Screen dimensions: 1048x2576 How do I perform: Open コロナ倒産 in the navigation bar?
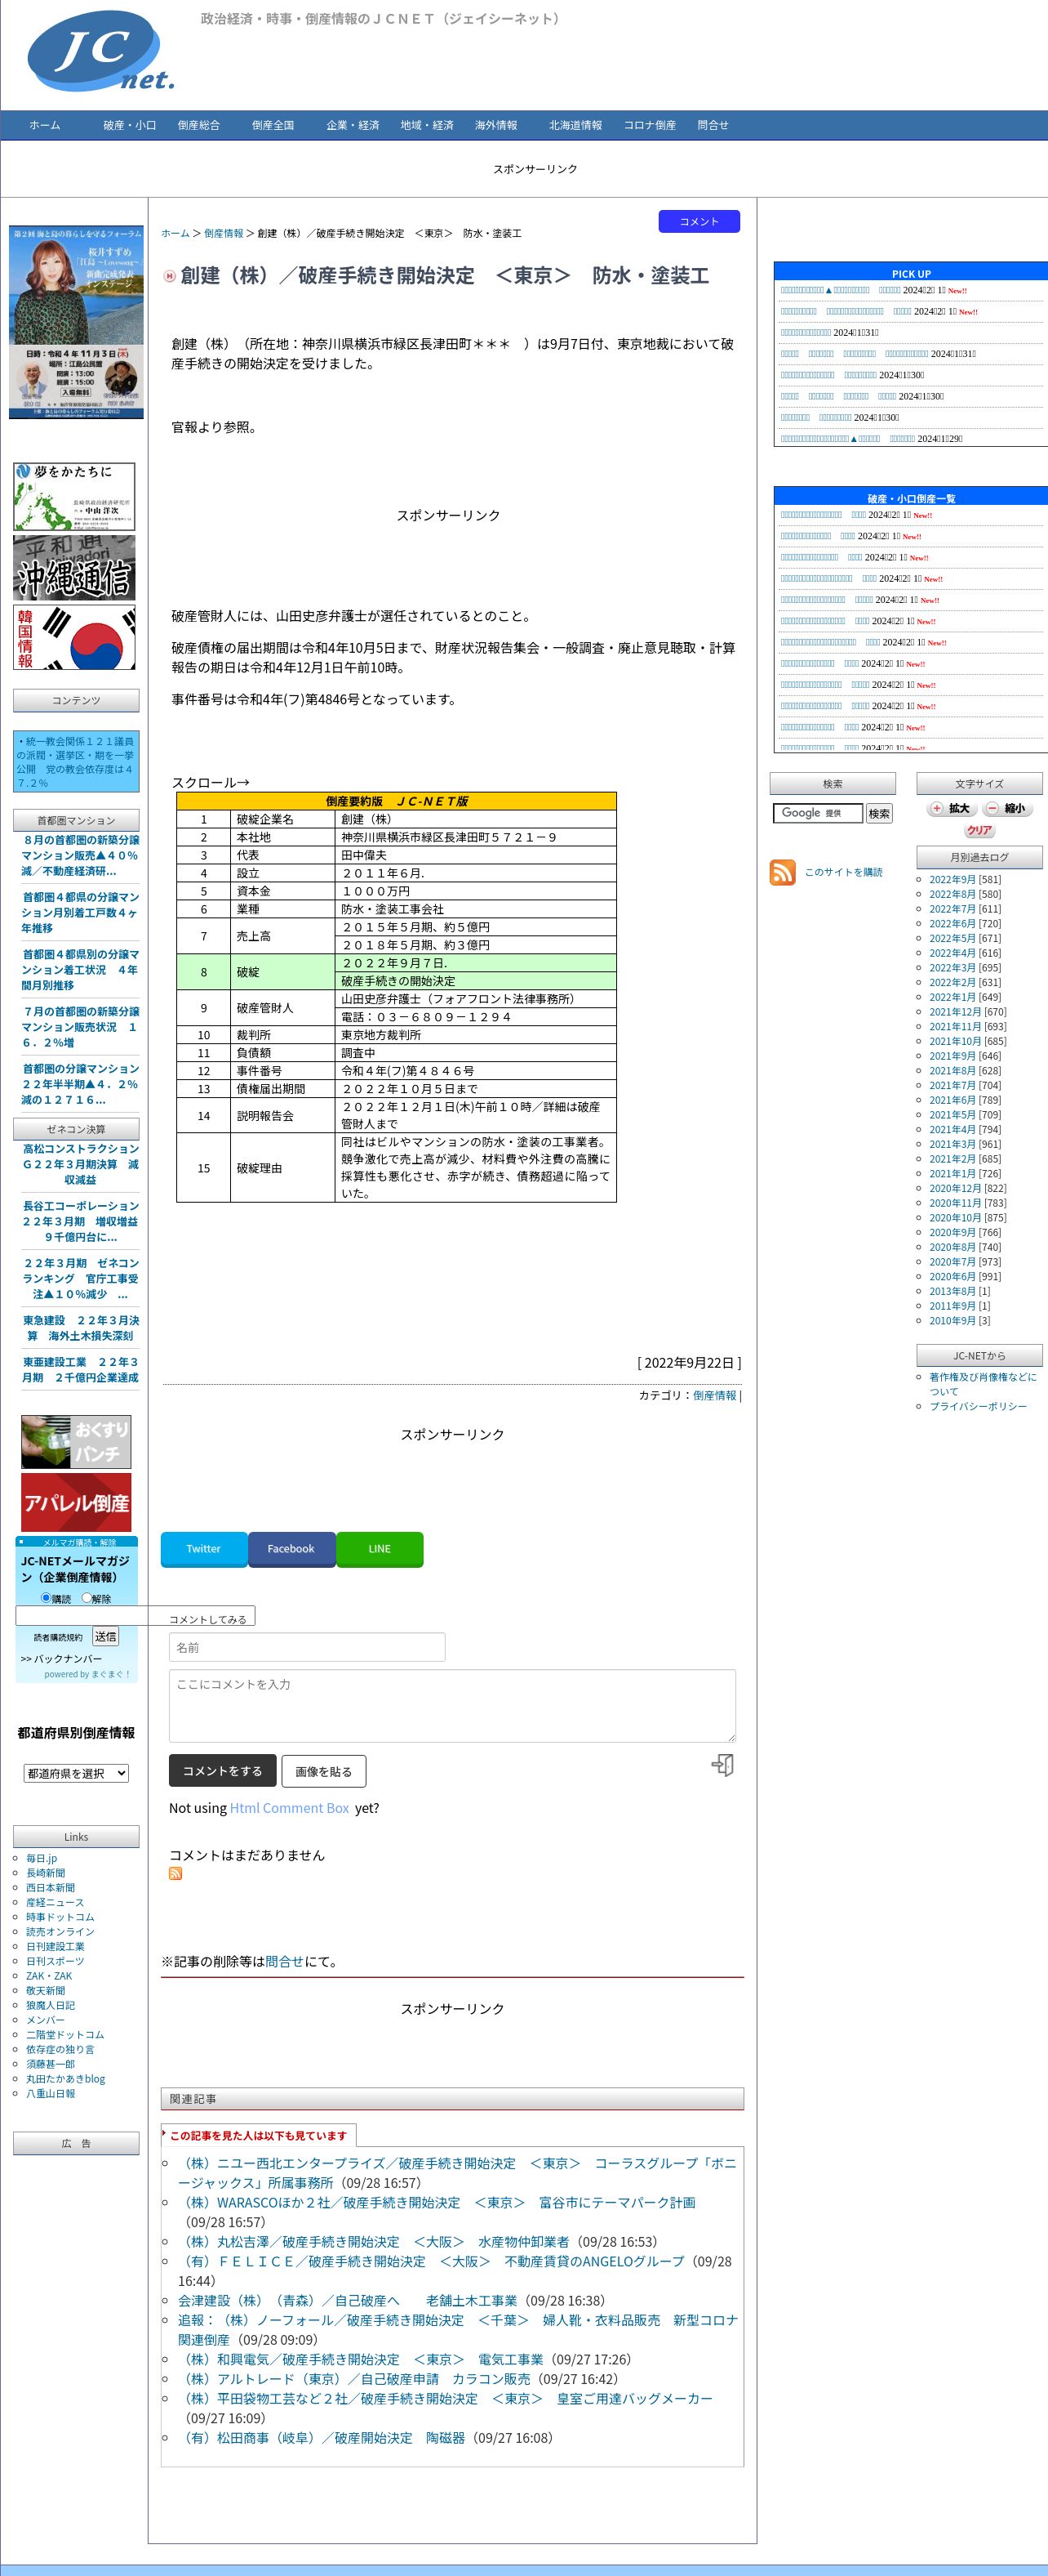[650, 125]
